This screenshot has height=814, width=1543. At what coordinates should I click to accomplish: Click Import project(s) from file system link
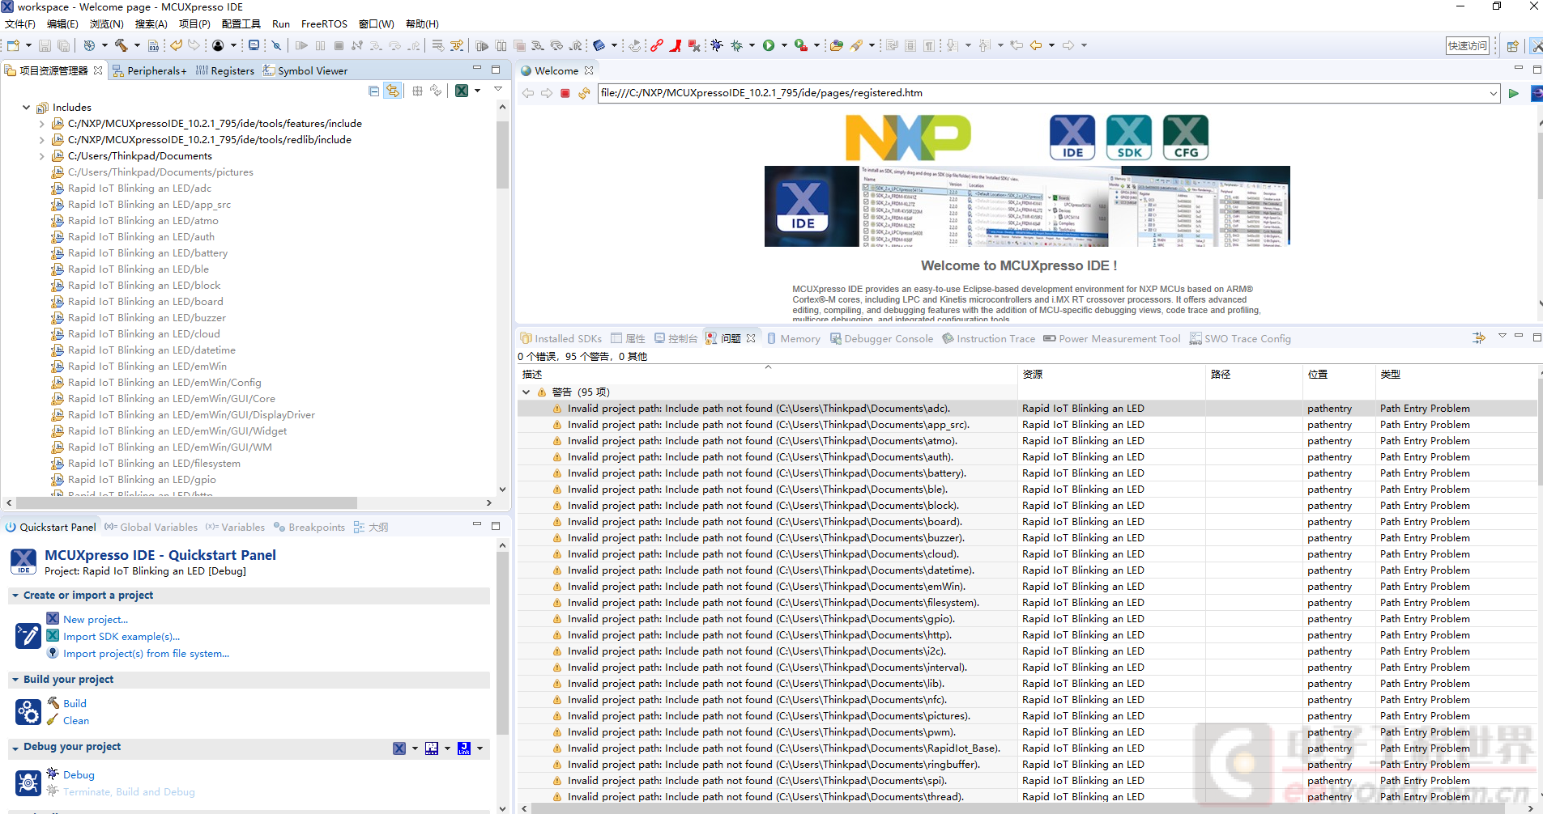coord(146,654)
